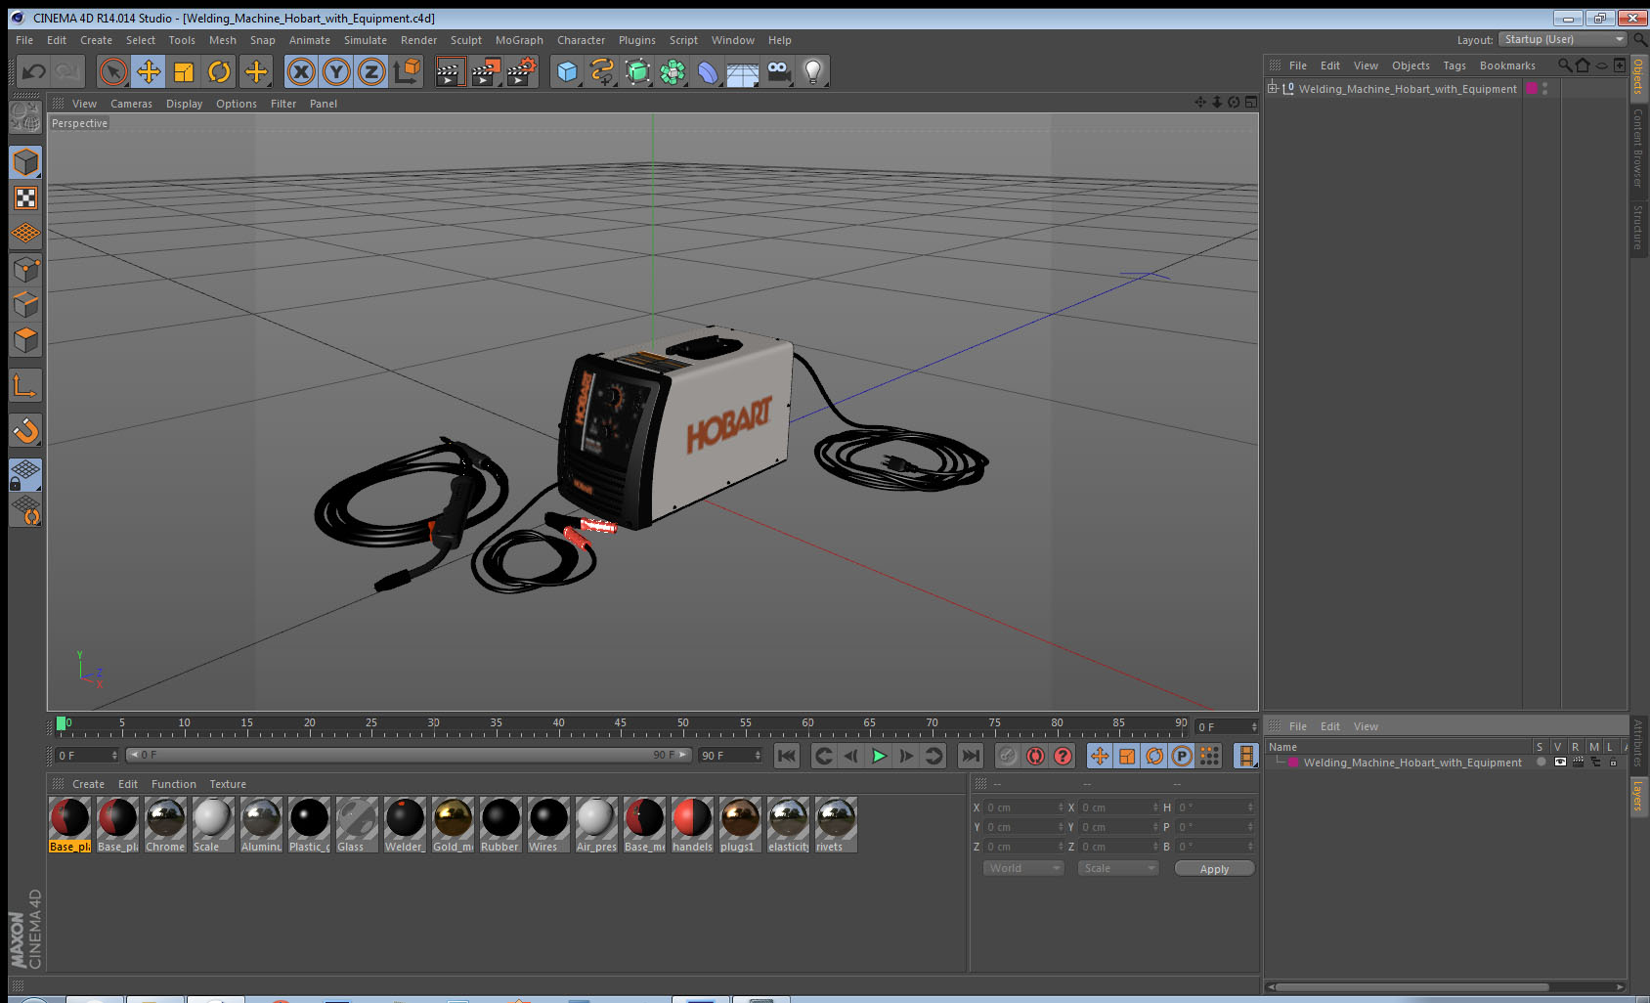Add Cube primitive object
1650x1003 pixels.
point(567,71)
